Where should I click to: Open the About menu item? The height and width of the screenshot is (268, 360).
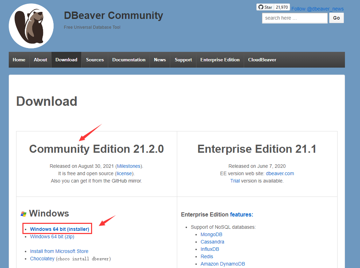[x=40, y=60]
